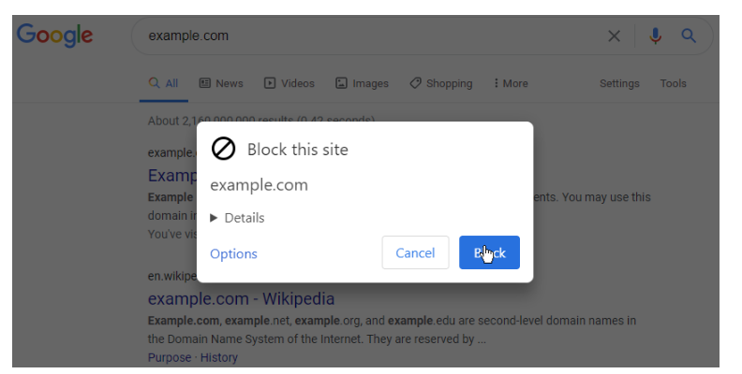Screen dimensions: 742x374
Task: Start voice search with microphone icon
Action: point(656,36)
